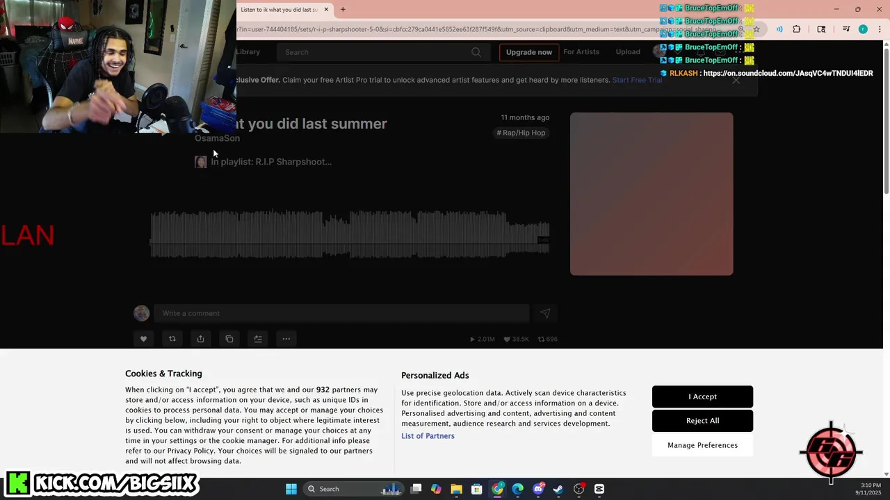Click the 2.01M plays count
Screen dimensions: 890x500
[483, 339]
